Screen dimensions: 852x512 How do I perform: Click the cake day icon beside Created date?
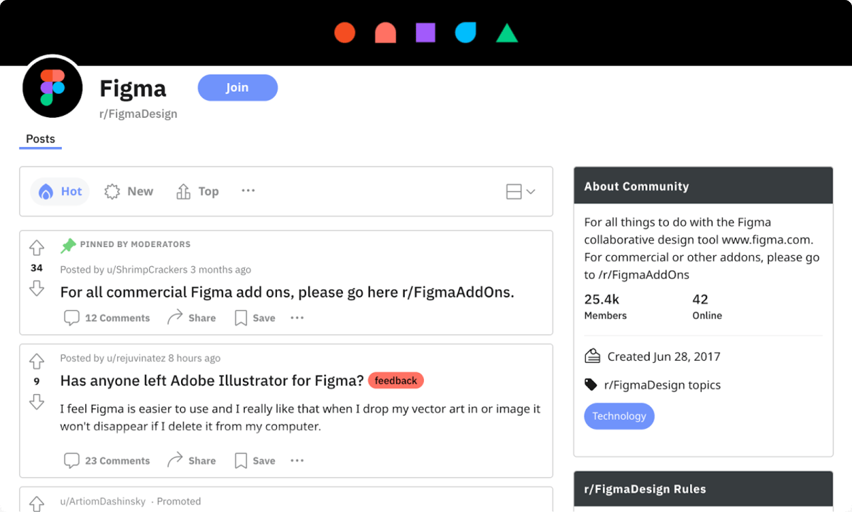coord(592,356)
